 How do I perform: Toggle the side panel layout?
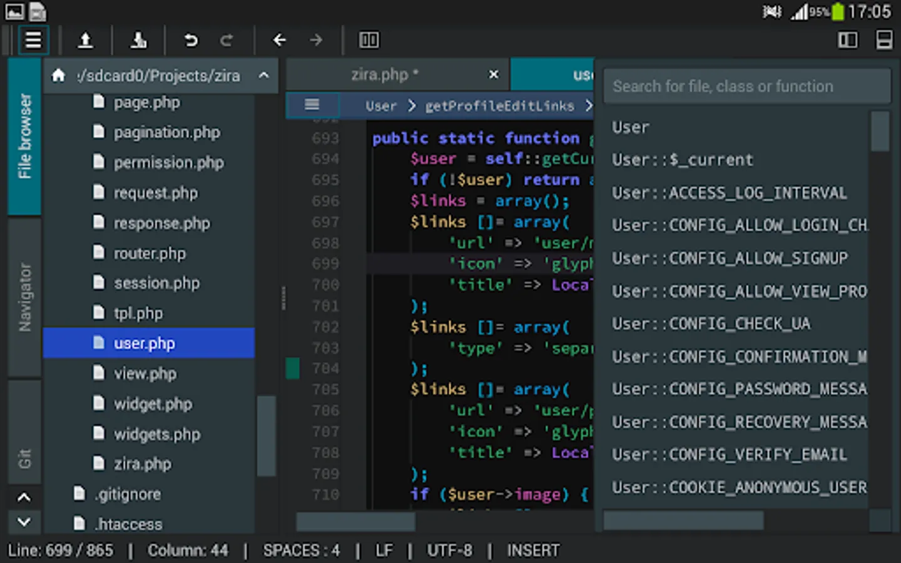[847, 41]
